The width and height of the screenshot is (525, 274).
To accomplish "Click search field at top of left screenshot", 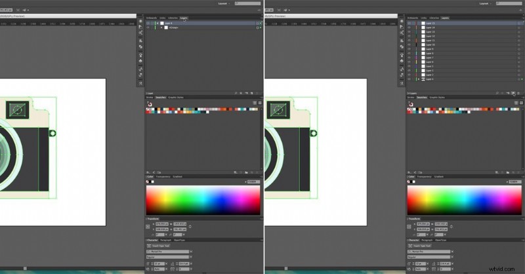I will tap(248, 3).
